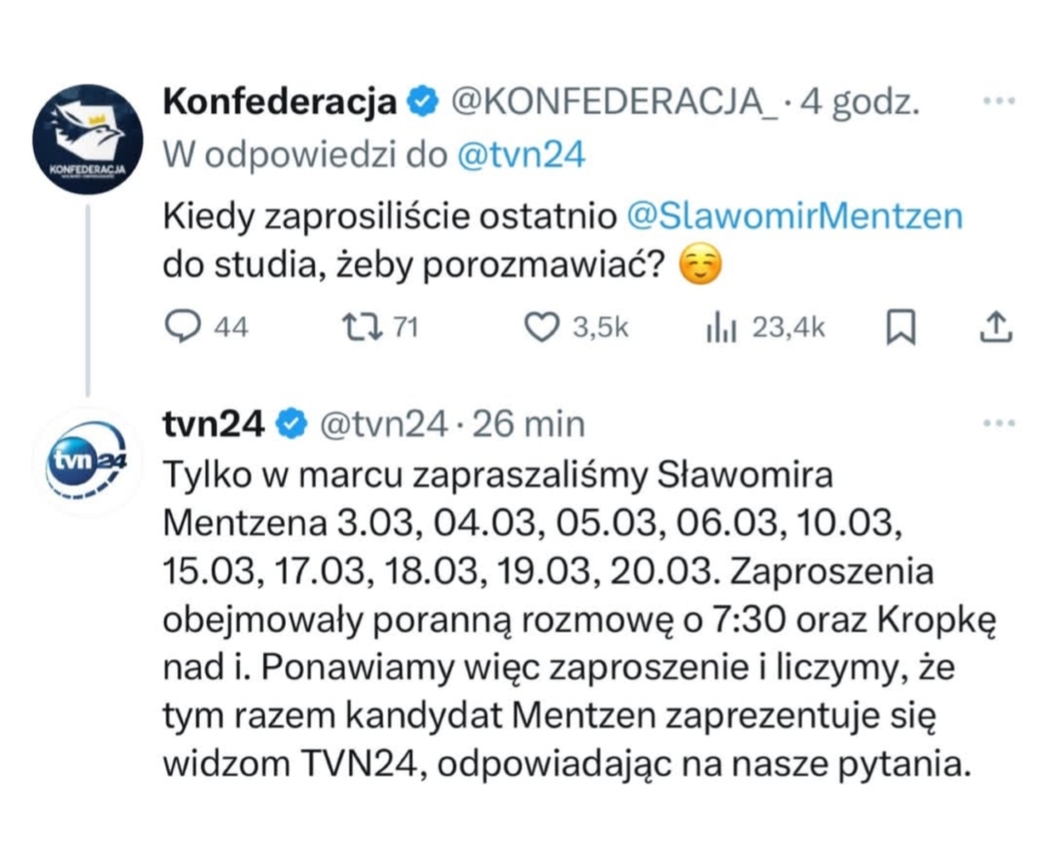
Task: Open more options on the tvn24 reply
Action: (x=999, y=424)
